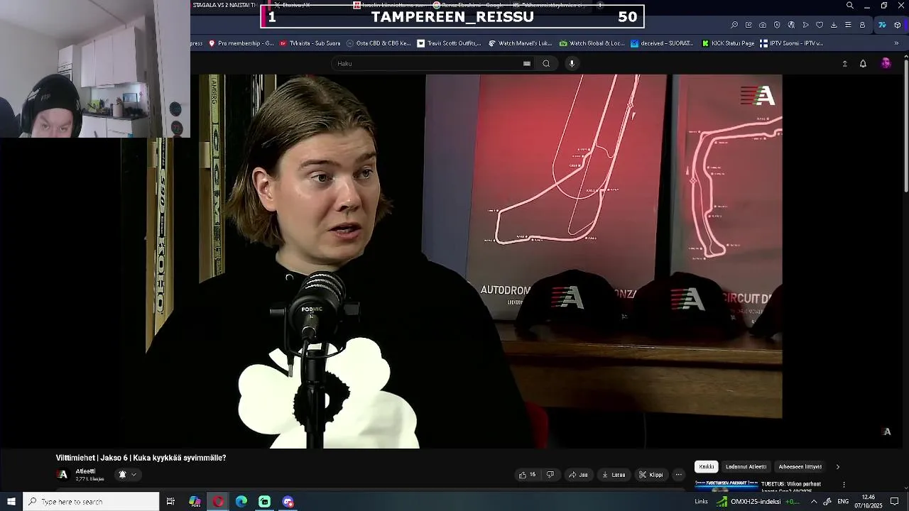This screenshot has width=909, height=511.
Task: Open the Opera extensions cube icon
Action: [x=898, y=25]
